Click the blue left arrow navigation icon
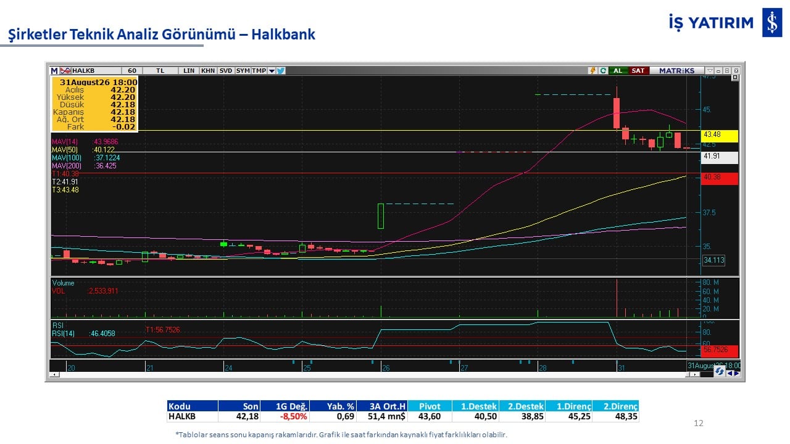This screenshot has height=444, width=790. (730, 373)
